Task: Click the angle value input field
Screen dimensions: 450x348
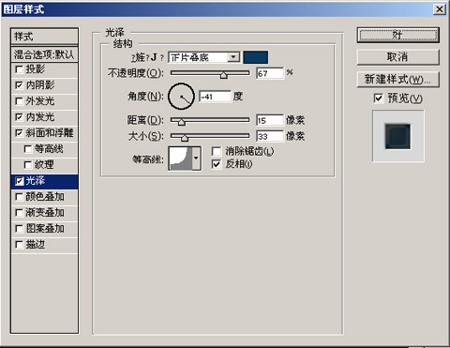Action: tap(216, 97)
